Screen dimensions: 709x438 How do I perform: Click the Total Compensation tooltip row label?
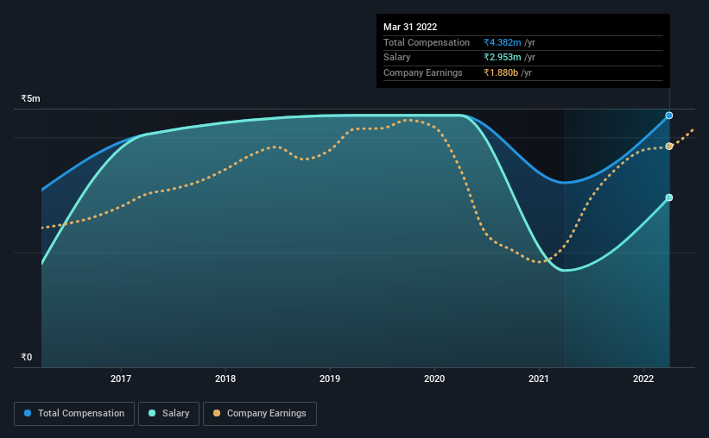click(x=427, y=42)
